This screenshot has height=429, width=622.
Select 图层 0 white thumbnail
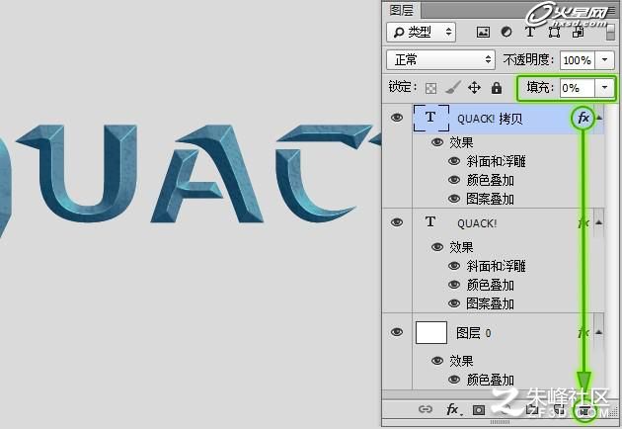431,332
